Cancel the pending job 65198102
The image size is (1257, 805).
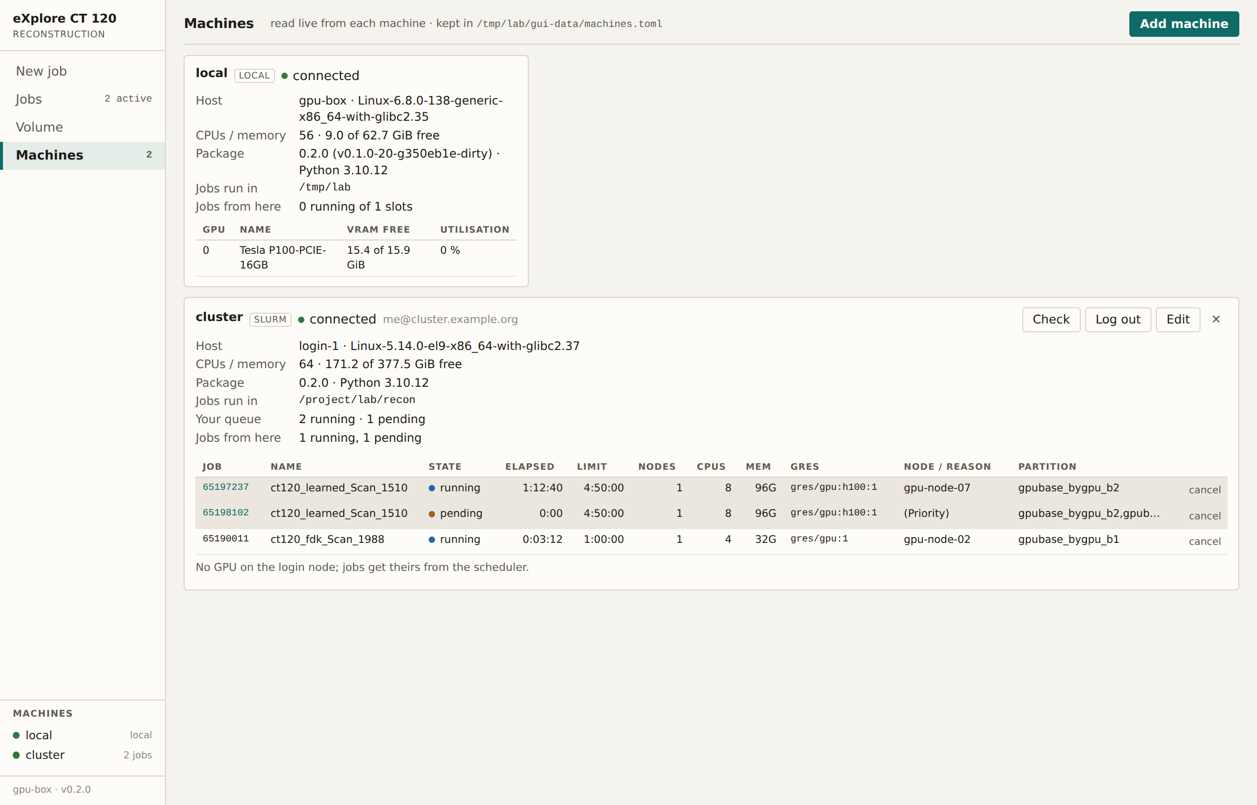point(1204,516)
